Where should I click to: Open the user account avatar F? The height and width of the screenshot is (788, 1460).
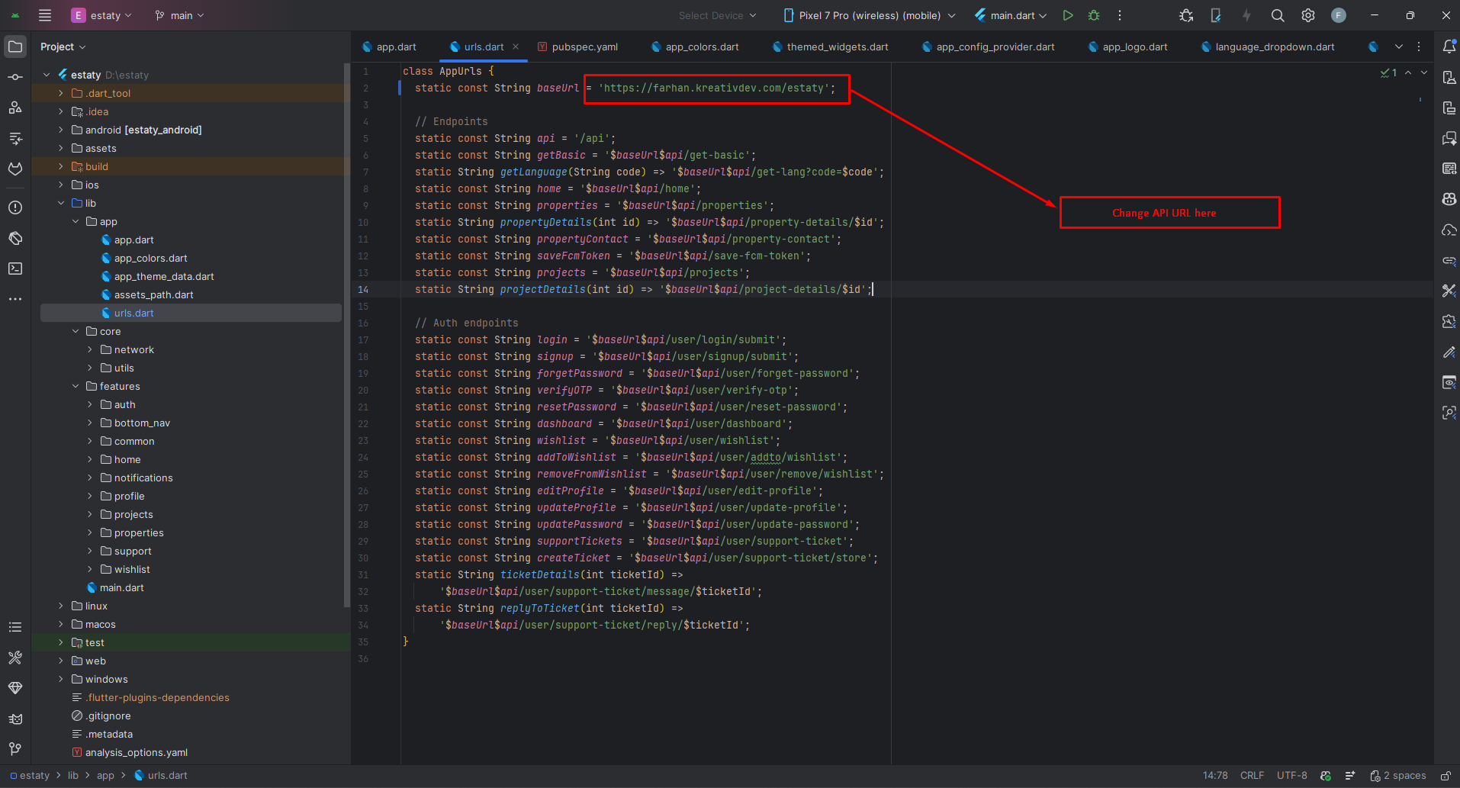1339,15
